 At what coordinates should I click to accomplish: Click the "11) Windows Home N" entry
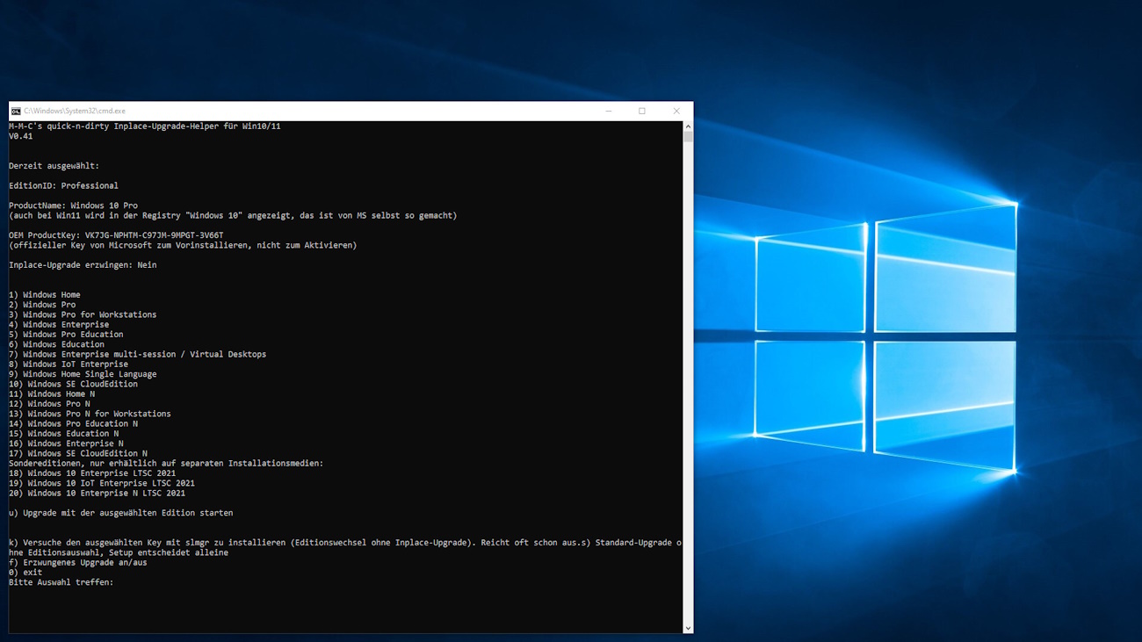pos(52,394)
